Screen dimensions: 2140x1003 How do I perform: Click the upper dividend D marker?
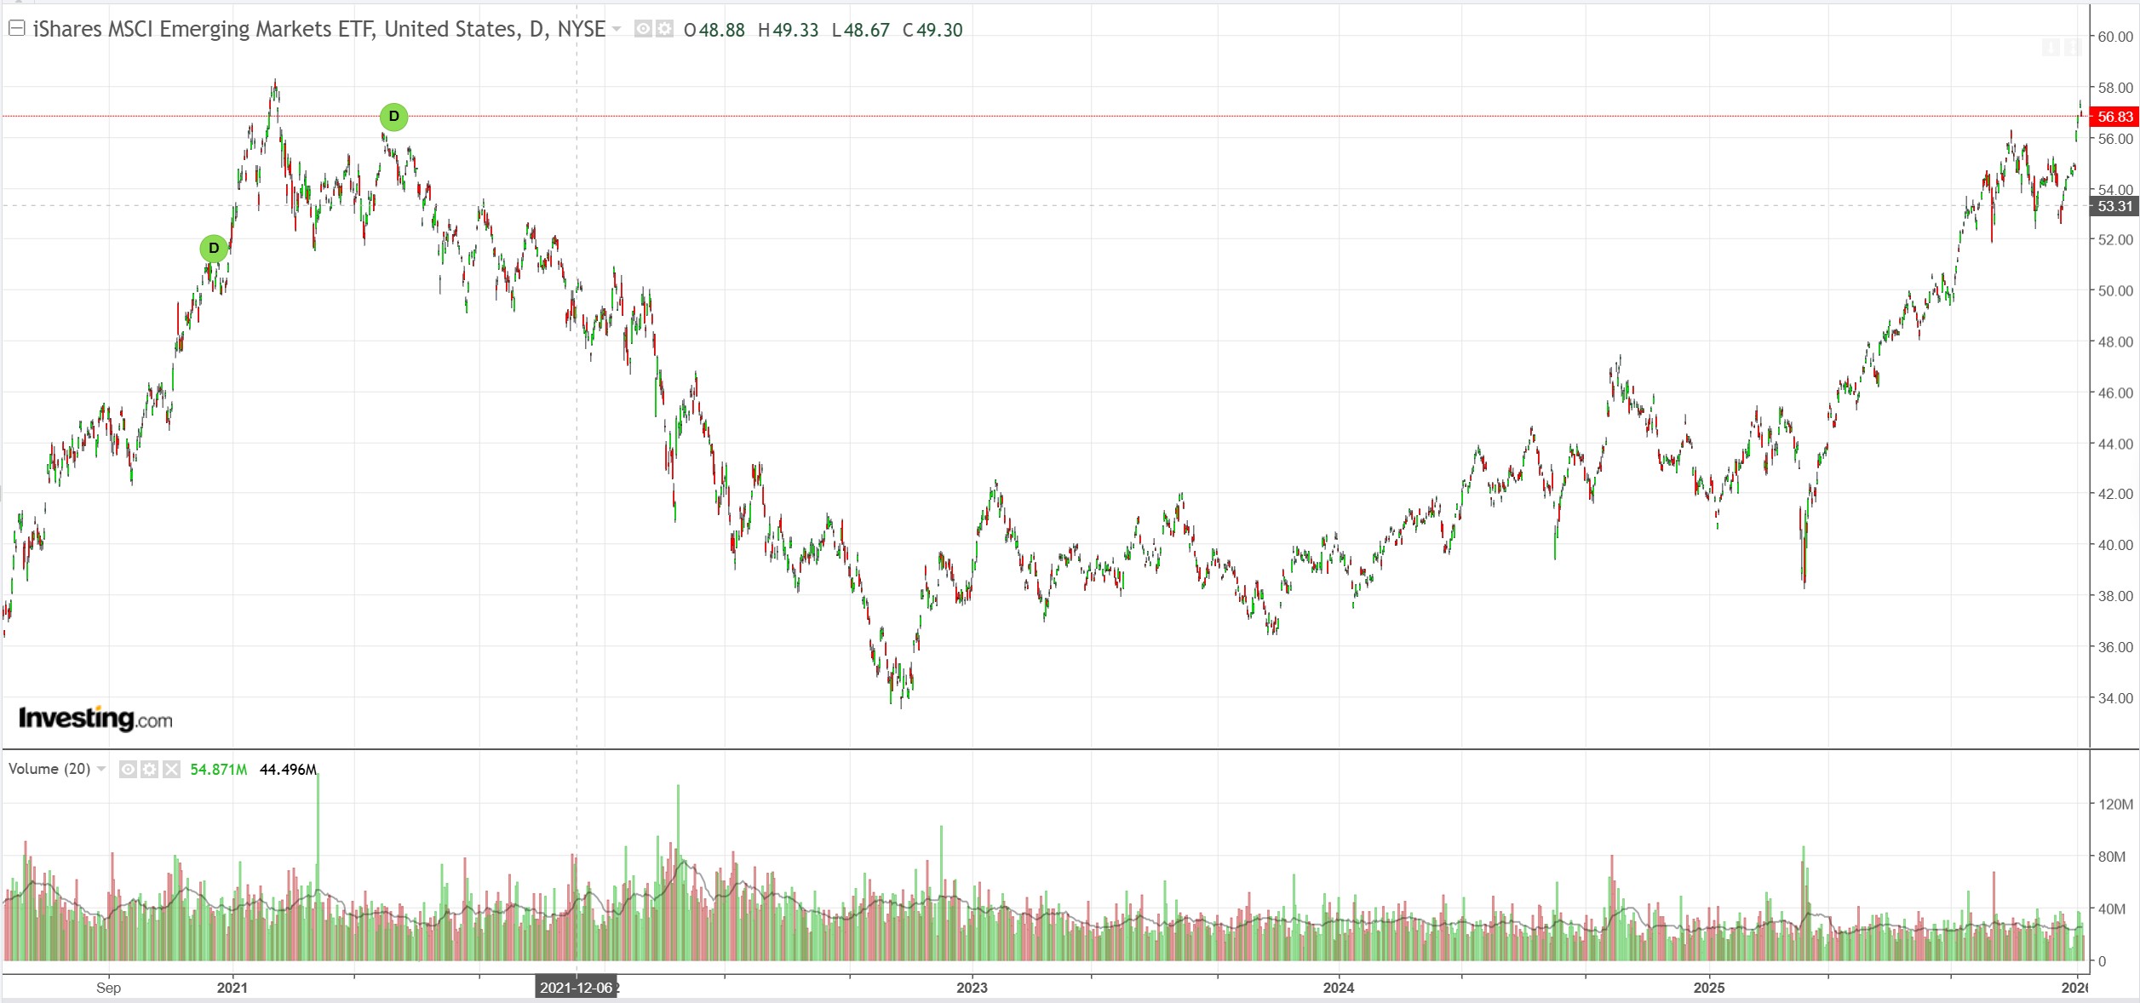click(393, 117)
